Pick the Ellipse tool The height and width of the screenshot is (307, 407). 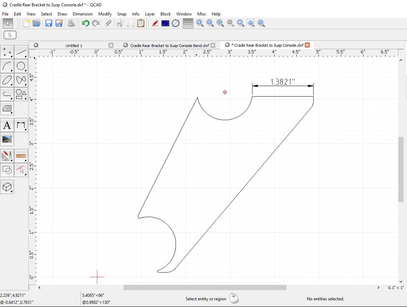pos(7,80)
